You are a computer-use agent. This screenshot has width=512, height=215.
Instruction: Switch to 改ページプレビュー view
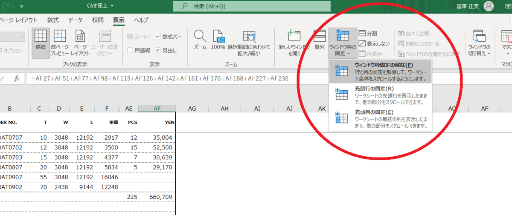point(59,43)
